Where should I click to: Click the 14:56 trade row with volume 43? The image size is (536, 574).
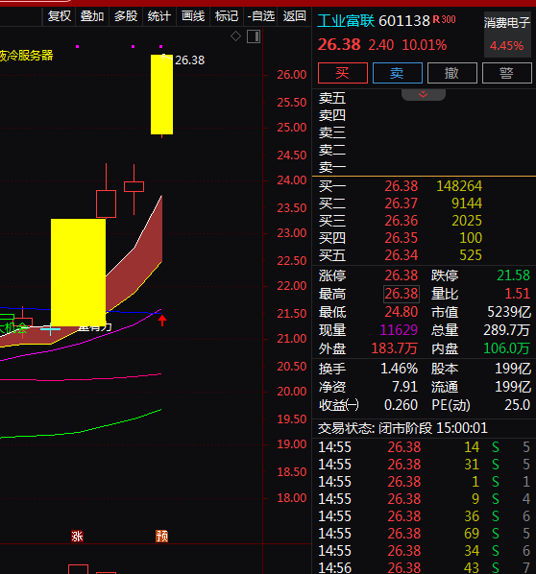pyautogui.click(x=424, y=567)
